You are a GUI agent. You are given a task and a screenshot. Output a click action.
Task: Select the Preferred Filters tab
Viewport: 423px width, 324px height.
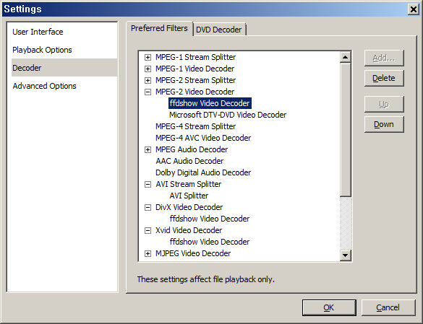[x=159, y=28]
